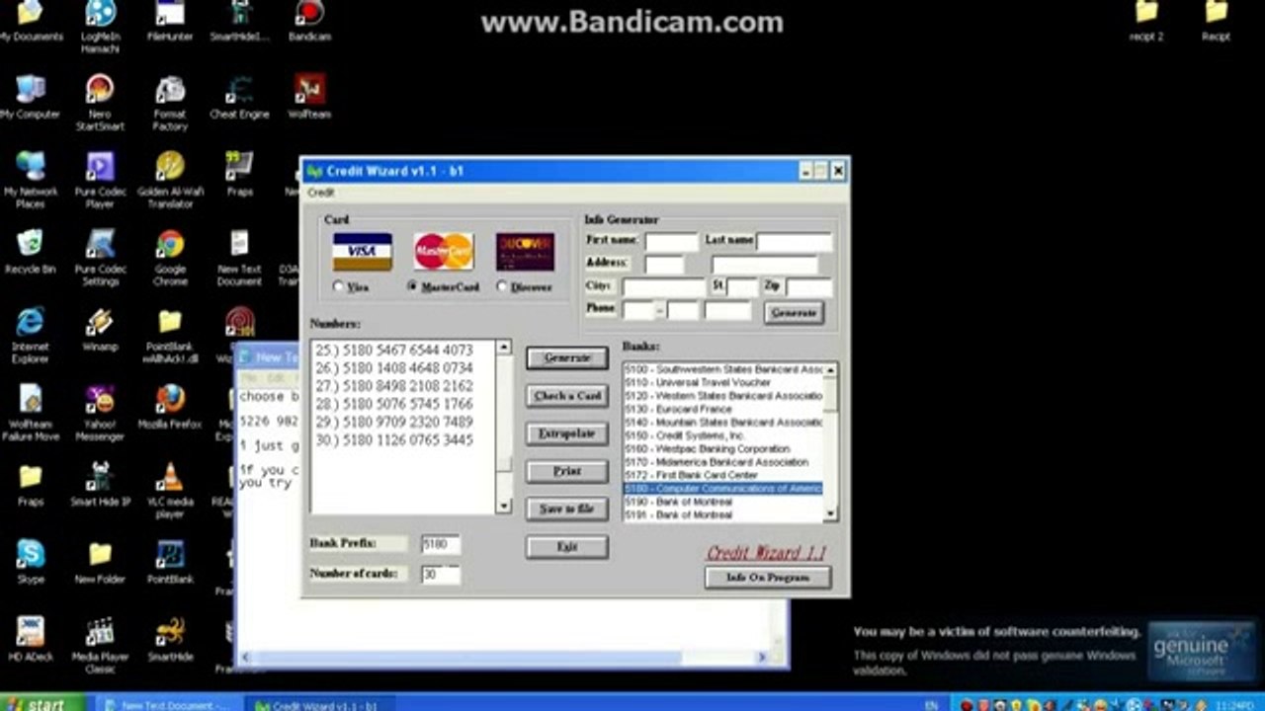Click the Numbers list scroll-up arrow
Screen dimensions: 1265x711
pos(504,348)
